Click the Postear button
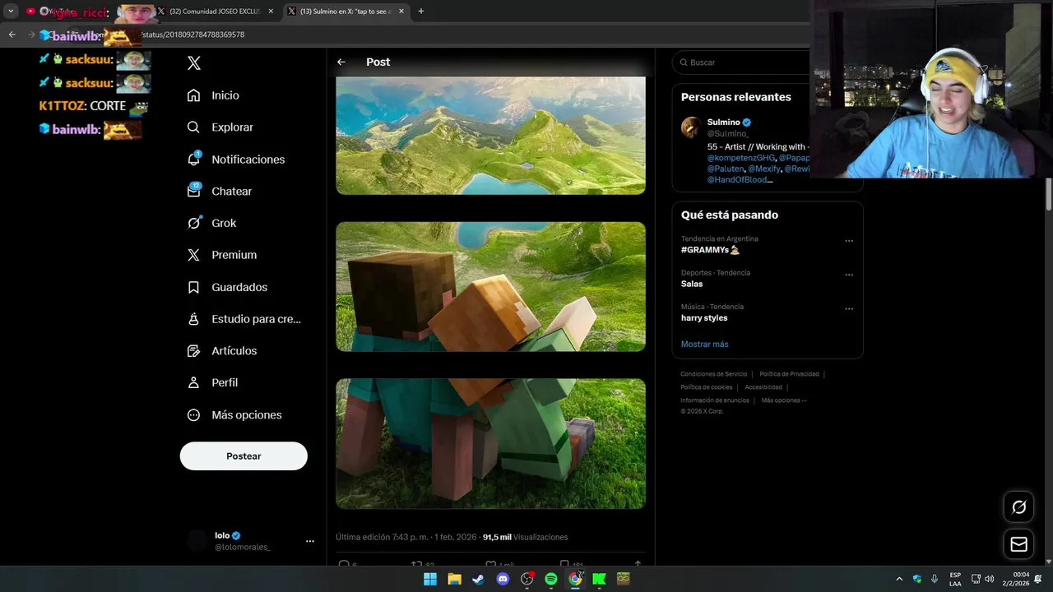The image size is (1053, 592). click(244, 456)
